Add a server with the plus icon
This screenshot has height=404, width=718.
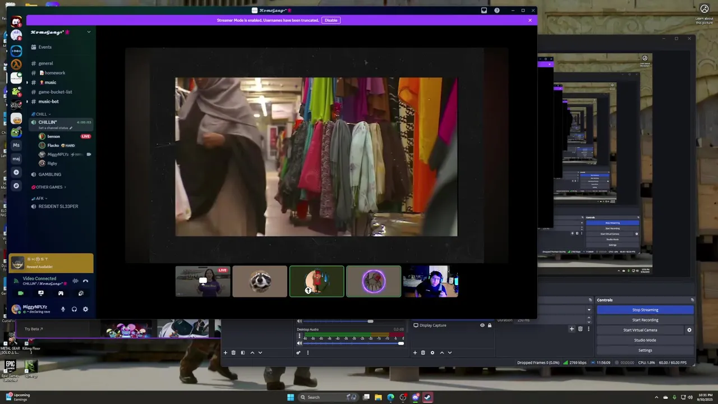(x=16, y=172)
